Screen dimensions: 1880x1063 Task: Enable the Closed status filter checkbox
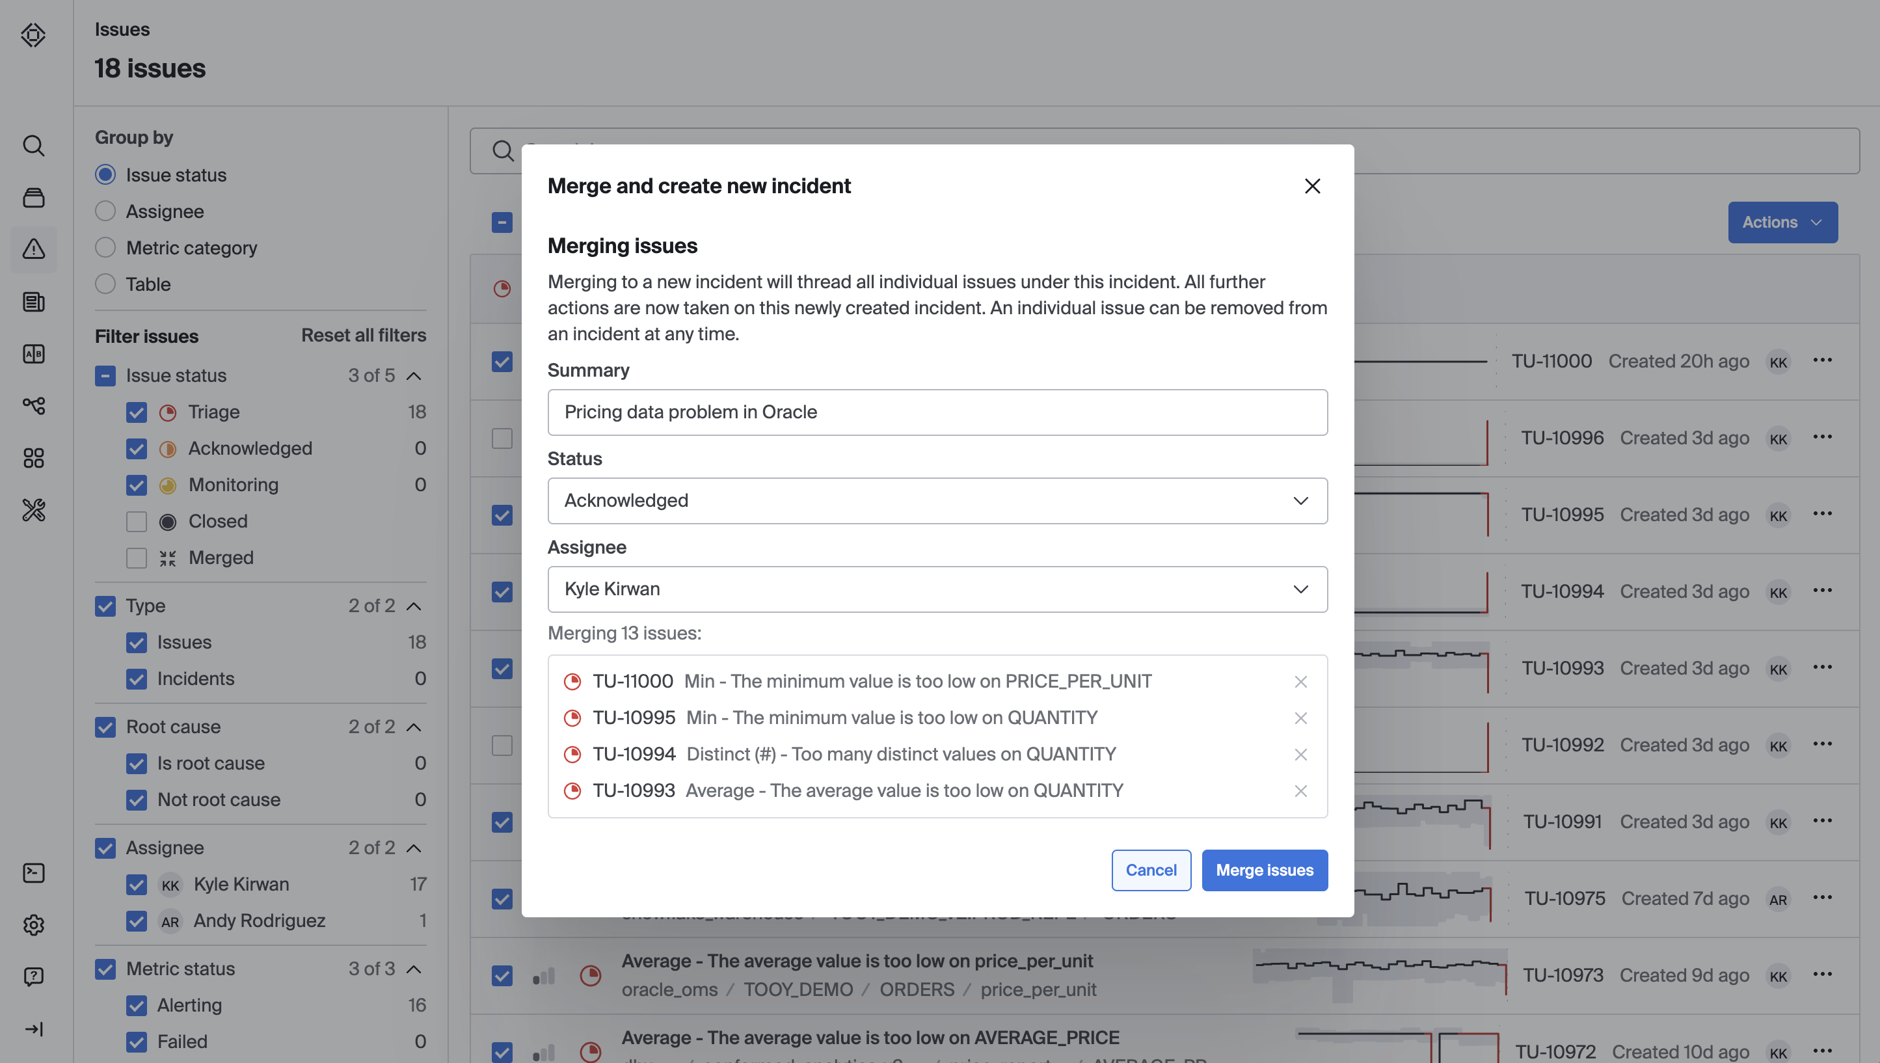pos(137,521)
